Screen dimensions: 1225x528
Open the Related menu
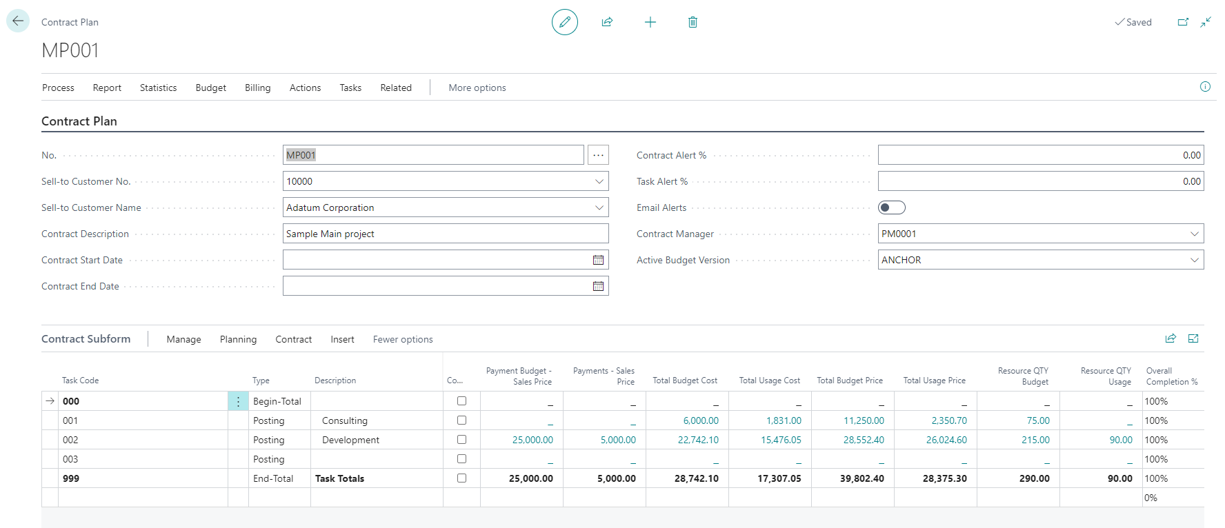(396, 88)
